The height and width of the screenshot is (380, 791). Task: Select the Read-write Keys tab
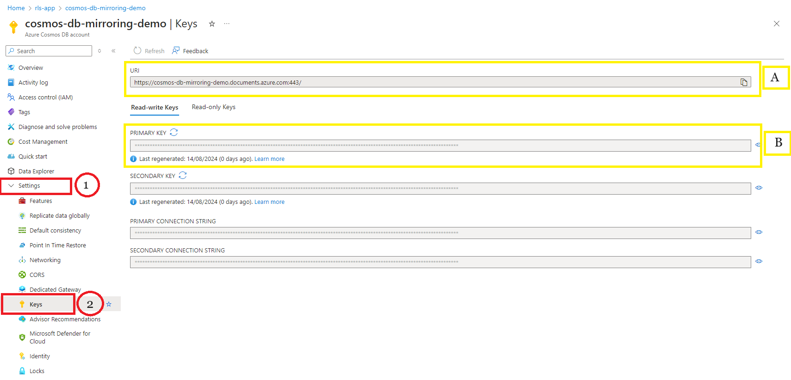[155, 107]
